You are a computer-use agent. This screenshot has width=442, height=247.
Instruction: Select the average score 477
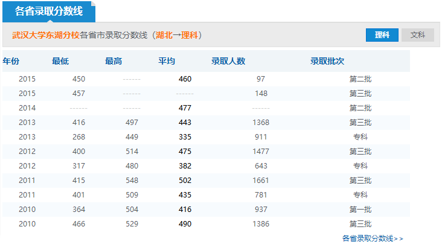185,108
